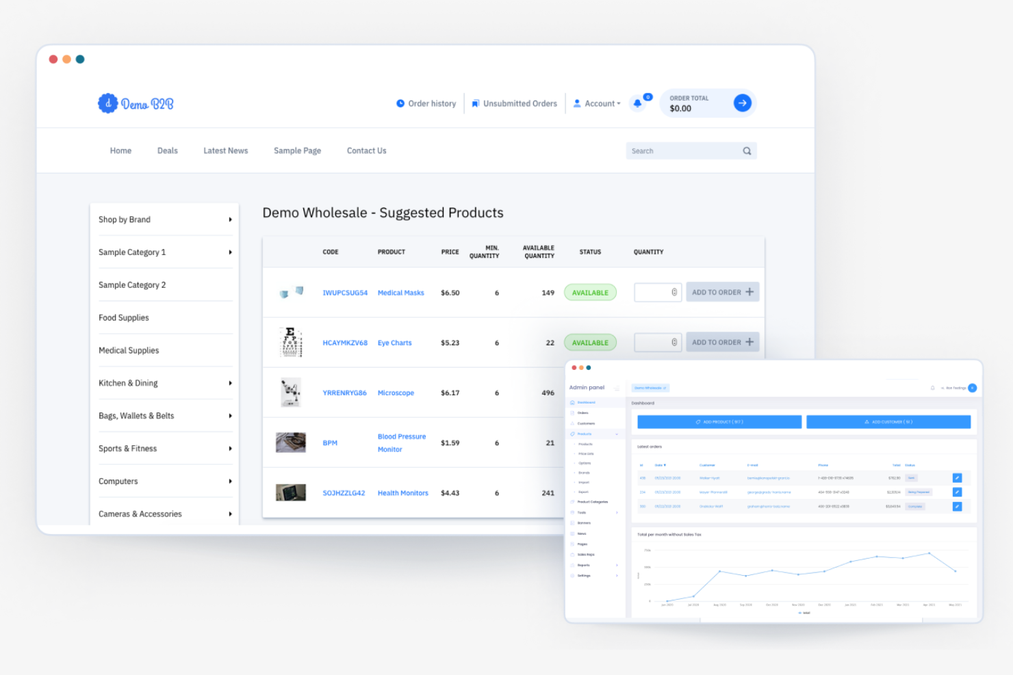The height and width of the screenshot is (675, 1013).
Task: Switch to the Contact Us page
Action: coord(366,150)
